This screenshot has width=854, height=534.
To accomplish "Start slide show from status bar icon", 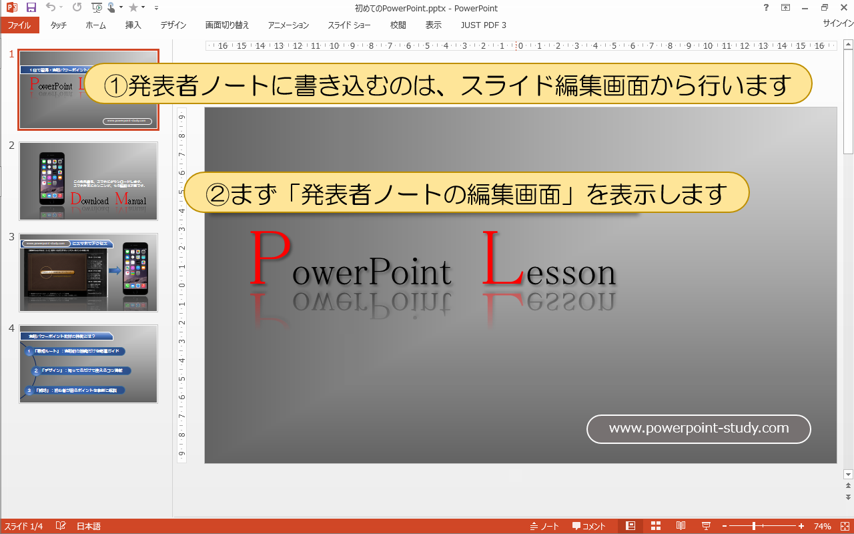I will point(706,526).
